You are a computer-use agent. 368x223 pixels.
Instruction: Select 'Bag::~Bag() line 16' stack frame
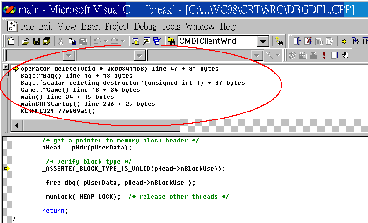(x=77, y=76)
